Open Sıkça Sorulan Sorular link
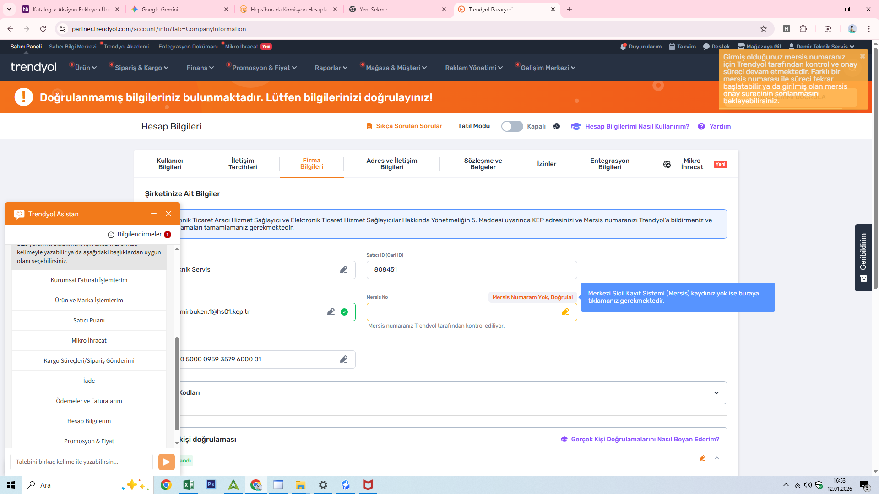Image resolution: width=879 pixels, height=494 pixels. coord(404,126)
